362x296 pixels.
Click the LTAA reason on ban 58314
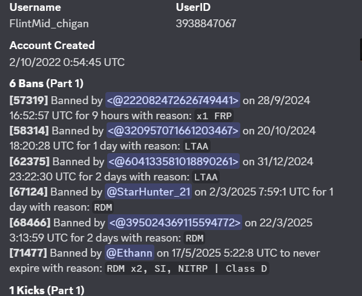pyautogui.click(x=197, y=146)
